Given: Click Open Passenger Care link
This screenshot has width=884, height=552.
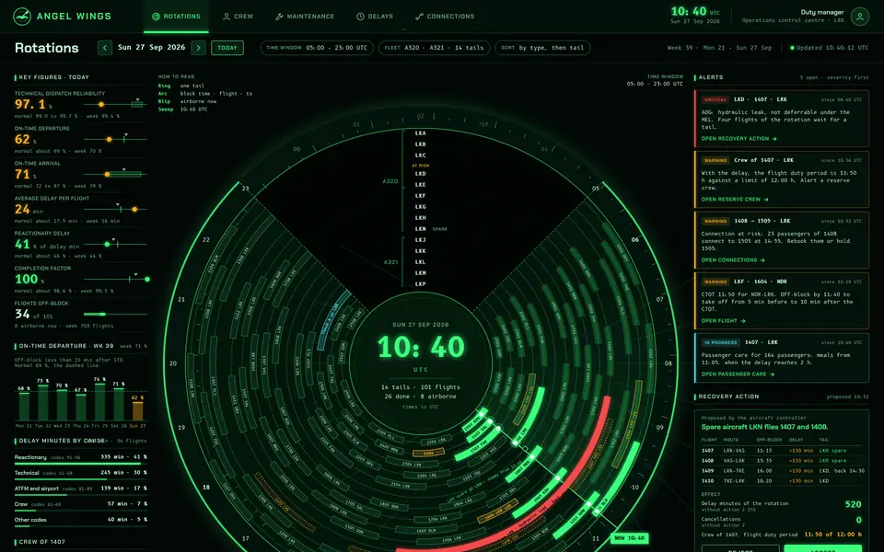Looking at the screenshot, I should point(738,374).
